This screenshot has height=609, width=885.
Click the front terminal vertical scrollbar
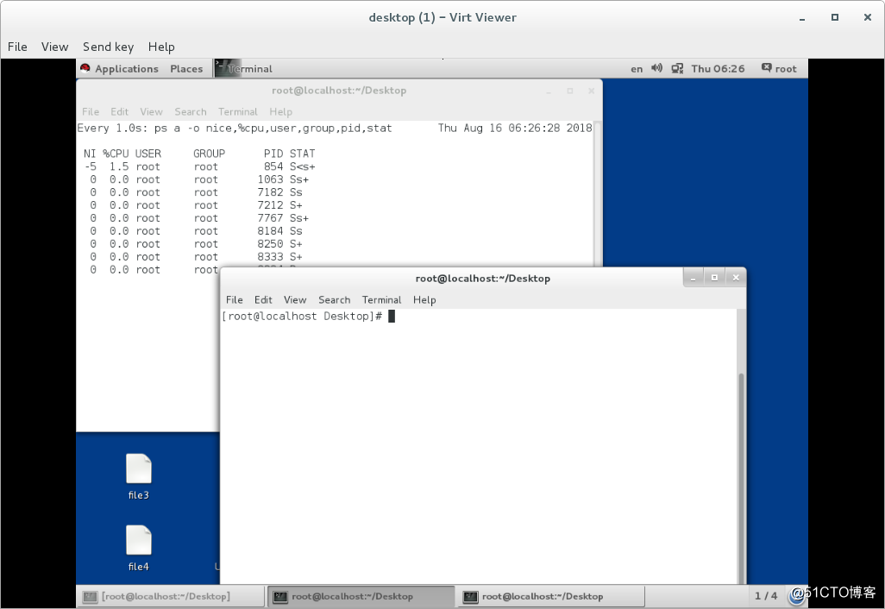tap(741, 478)
